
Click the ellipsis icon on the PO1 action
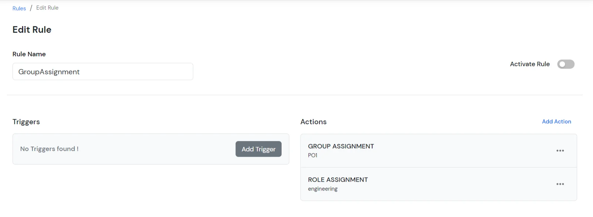pos(560,151)
